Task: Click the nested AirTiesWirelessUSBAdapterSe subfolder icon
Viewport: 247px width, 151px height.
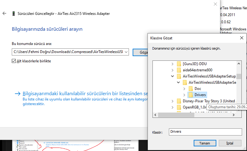Action: point(185,82)
